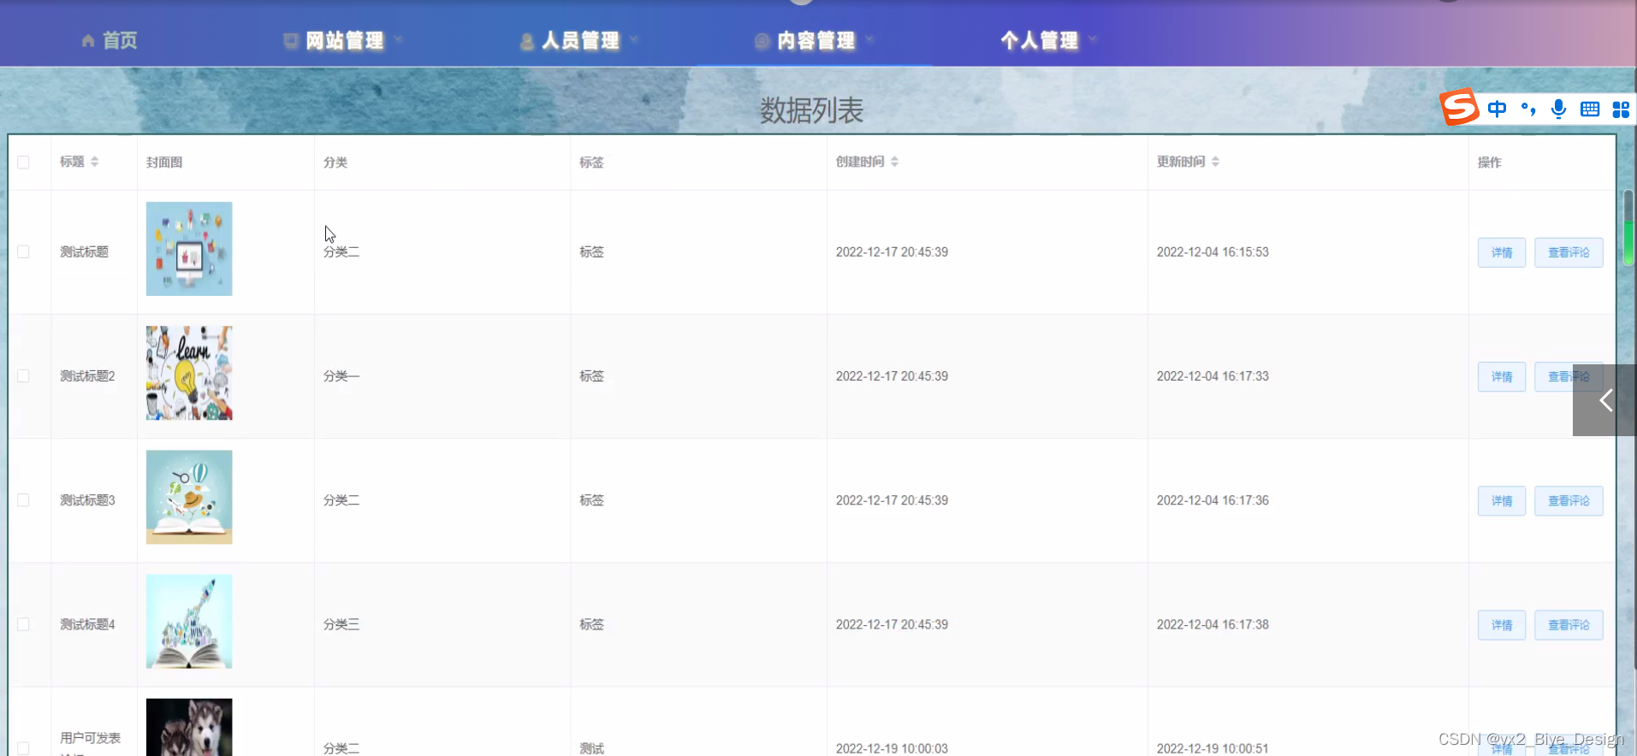Click 查看评论 button for 测试标题
The width and height of the screenshot is (1637, 756).
[1569, 252]
